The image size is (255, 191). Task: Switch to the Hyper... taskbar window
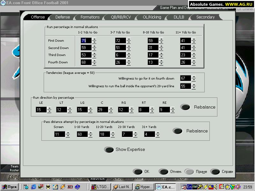pos(144,187)
